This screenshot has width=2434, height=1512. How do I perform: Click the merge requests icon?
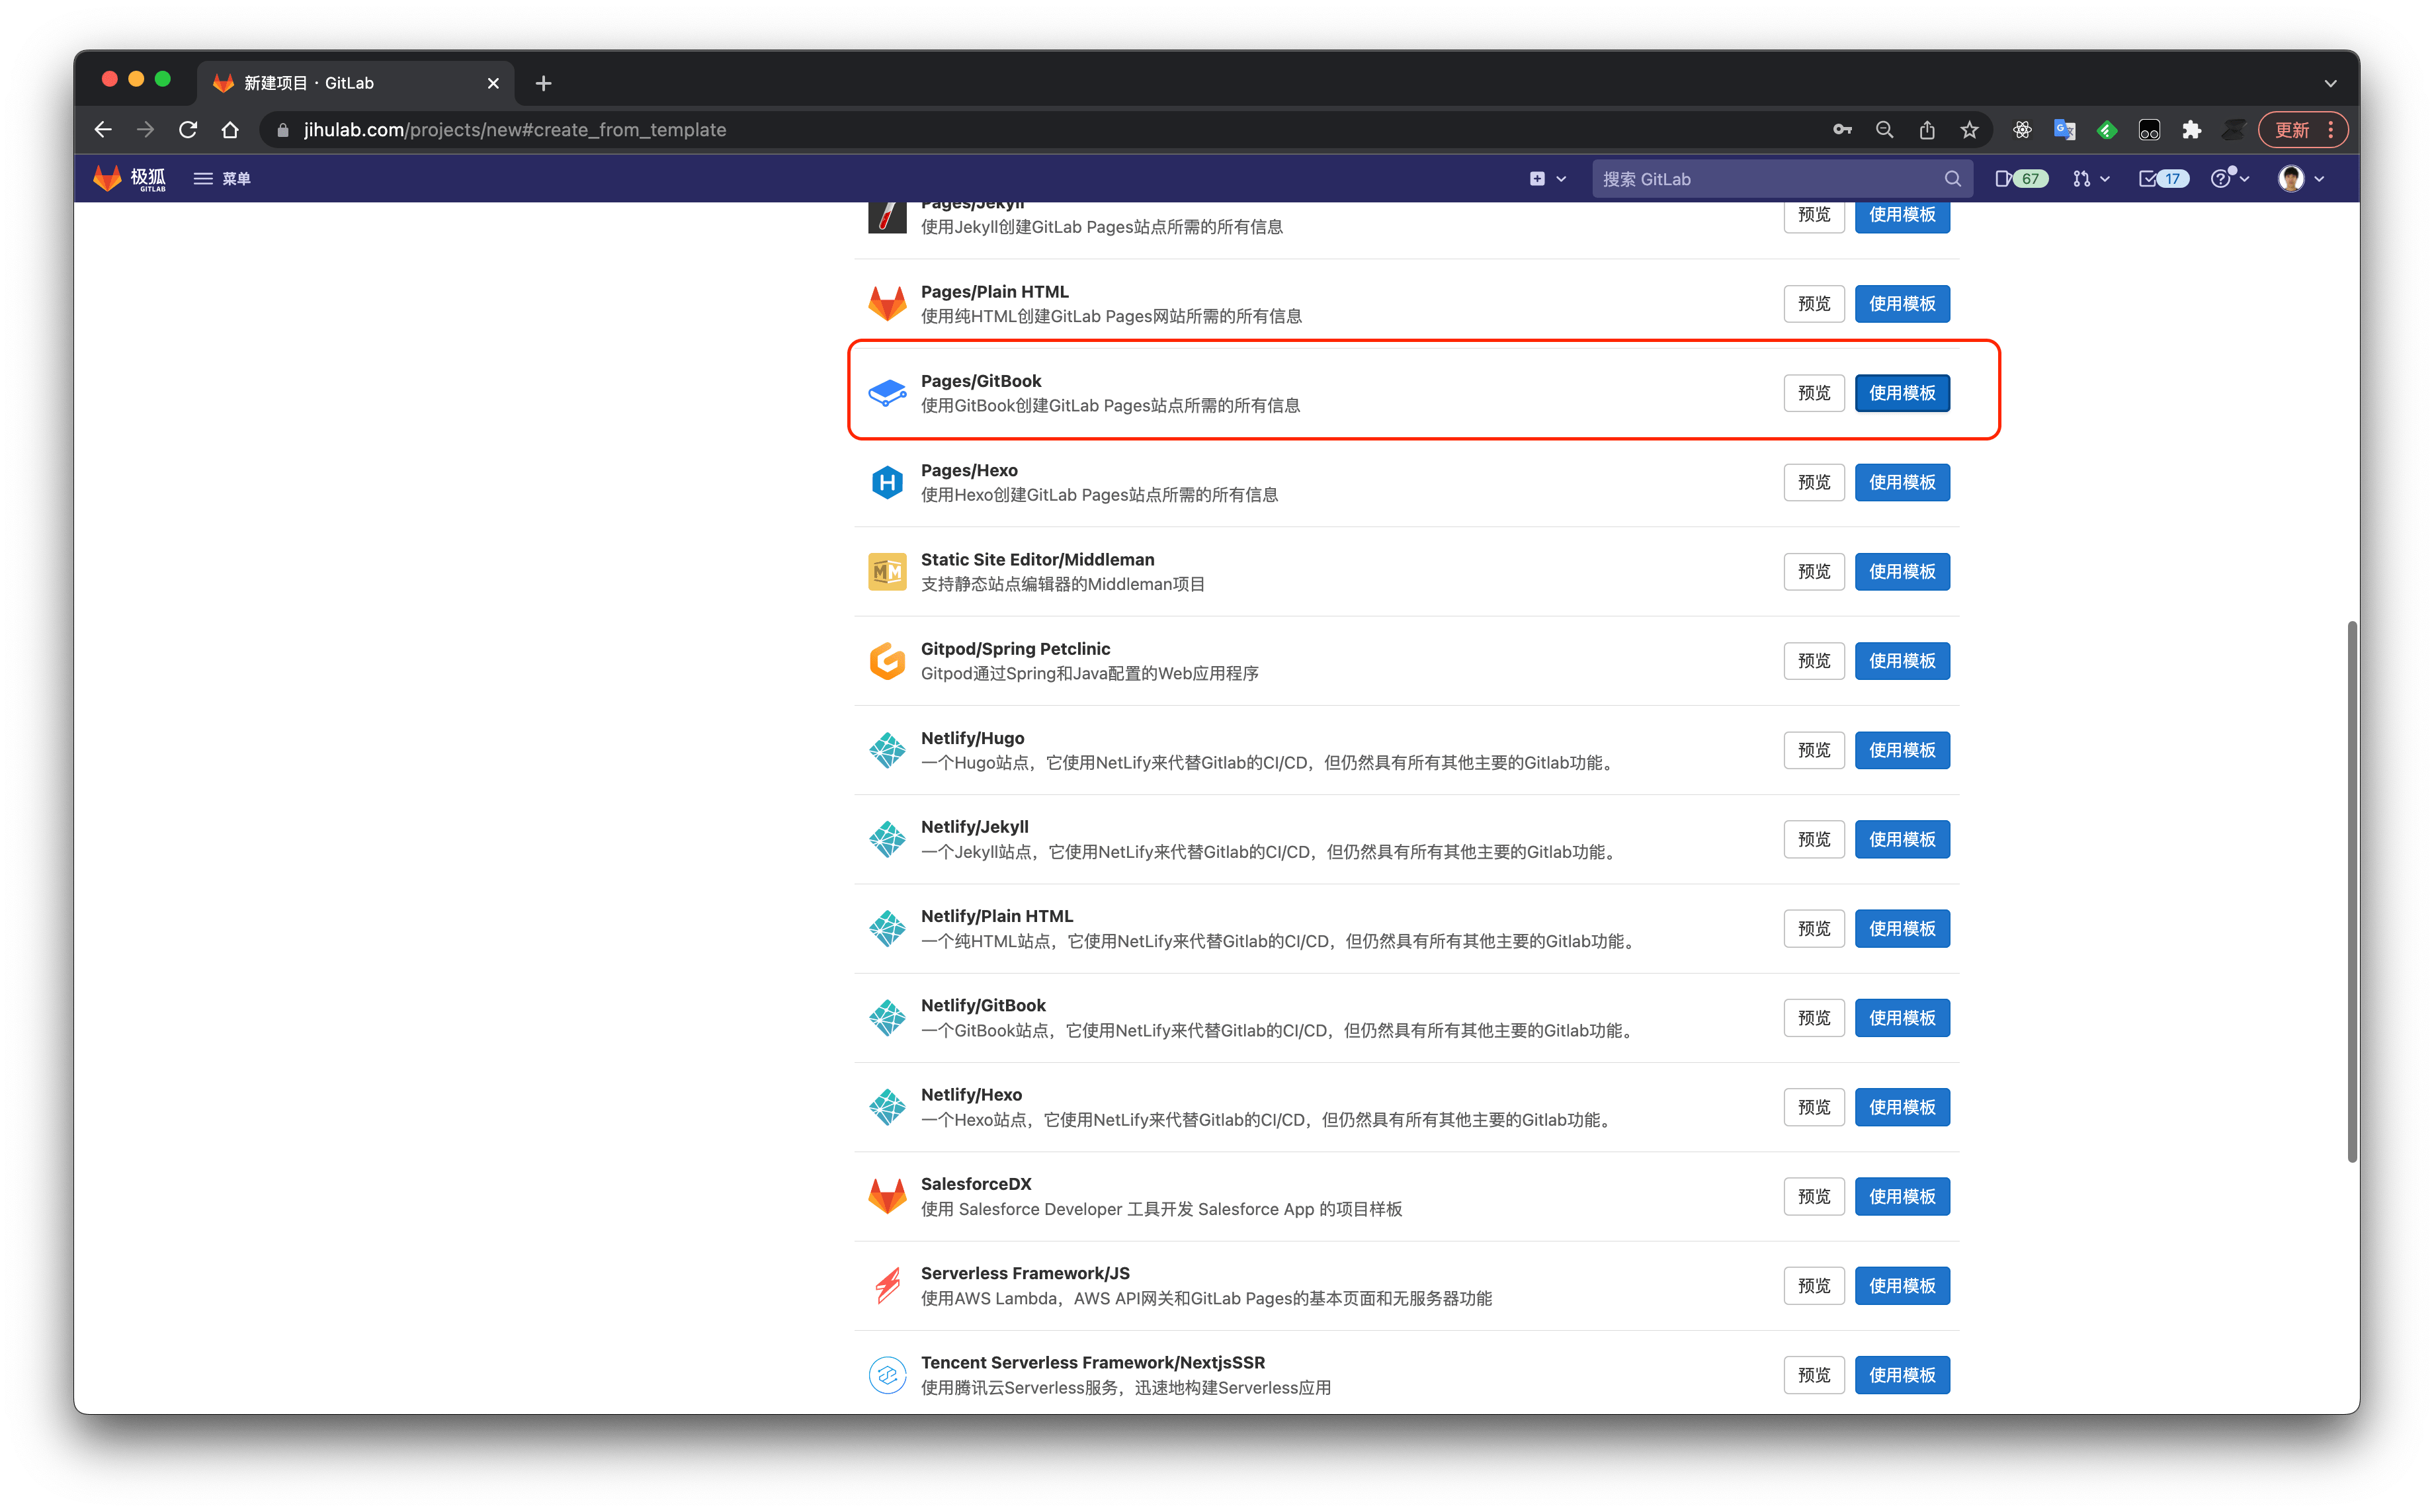pos(2081,178)
